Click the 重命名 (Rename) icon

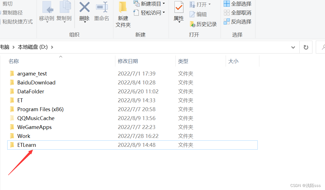pos(101,12)
